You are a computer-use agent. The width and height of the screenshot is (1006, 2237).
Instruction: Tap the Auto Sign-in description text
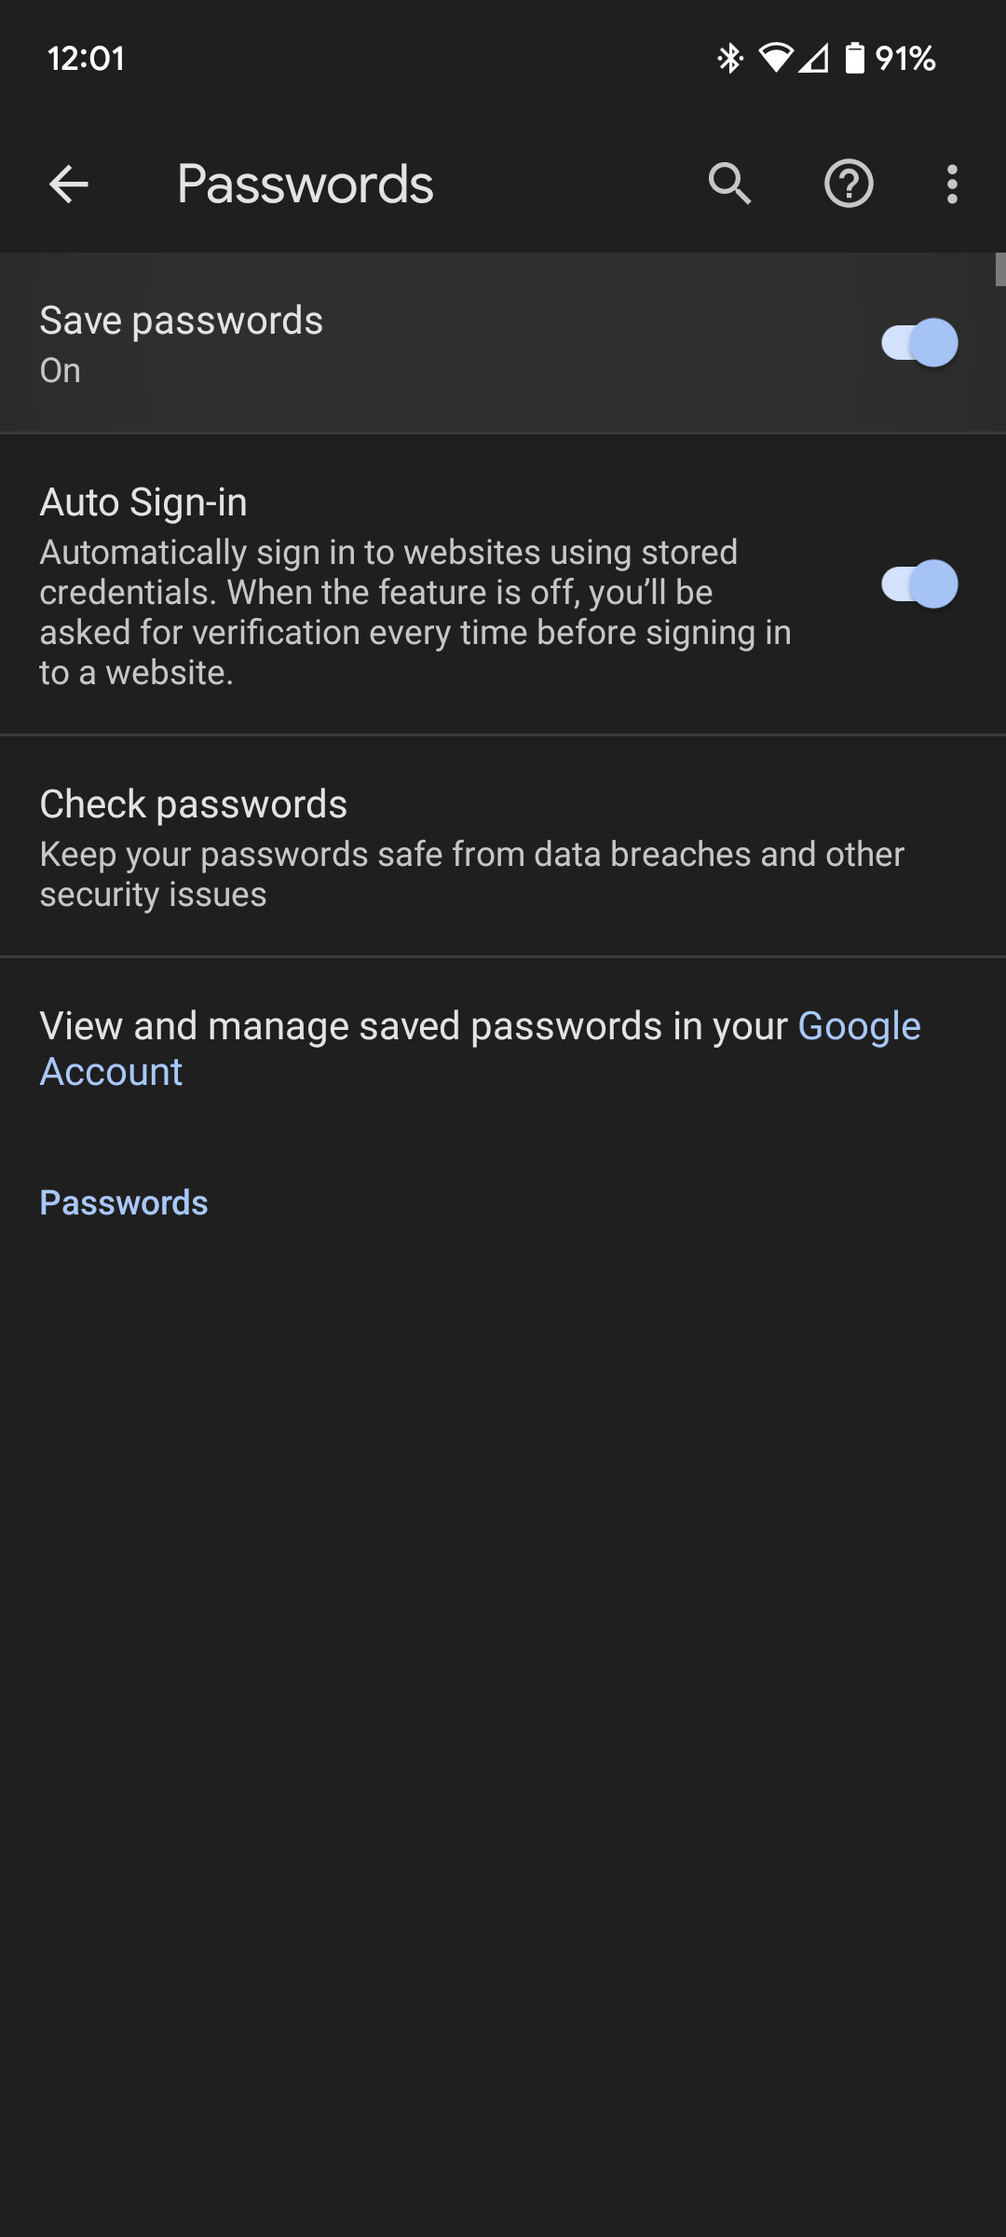click(x=415, y=612)
